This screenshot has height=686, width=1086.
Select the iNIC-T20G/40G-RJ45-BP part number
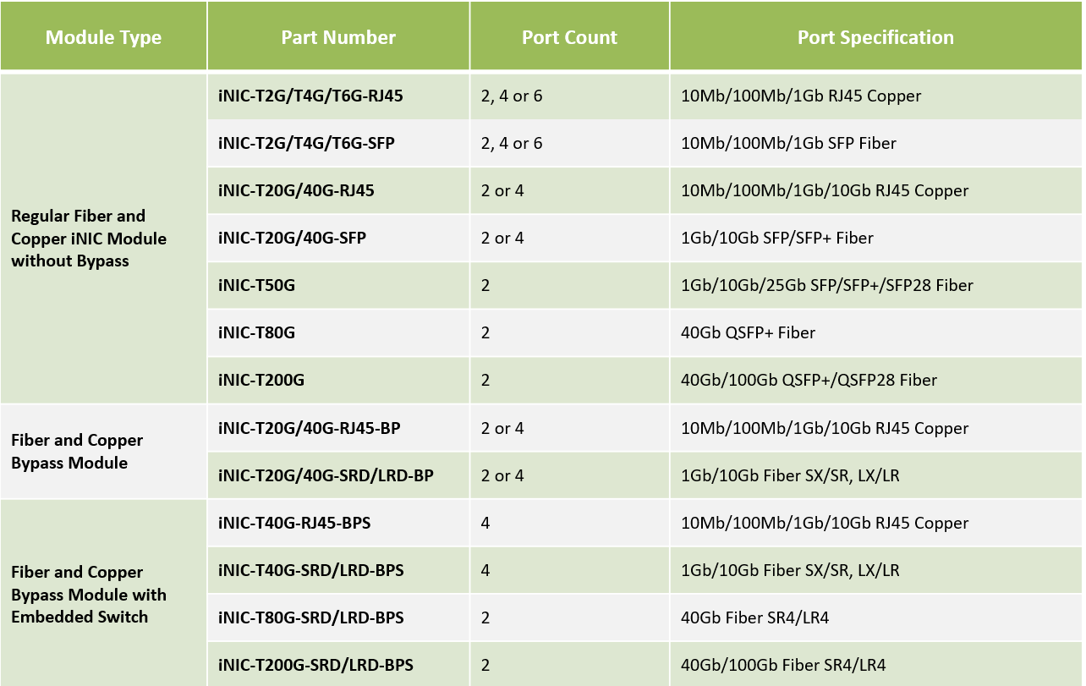(309, 428)
